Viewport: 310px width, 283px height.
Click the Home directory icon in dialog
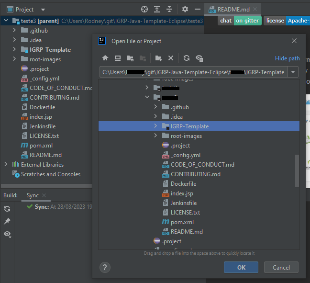105,58
